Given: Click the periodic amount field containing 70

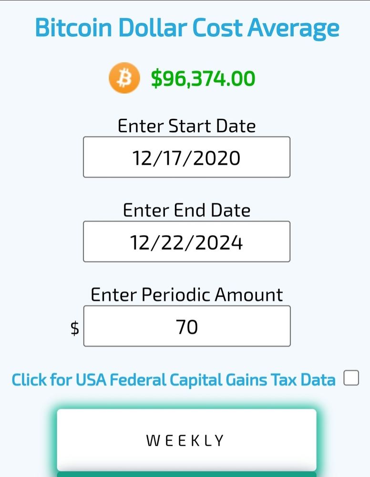Looking at the screenshot, I should tap(187, 326).
